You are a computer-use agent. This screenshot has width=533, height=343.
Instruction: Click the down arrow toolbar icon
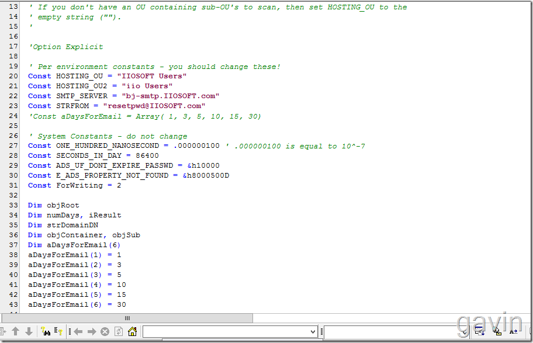click(x=29, y=331)
